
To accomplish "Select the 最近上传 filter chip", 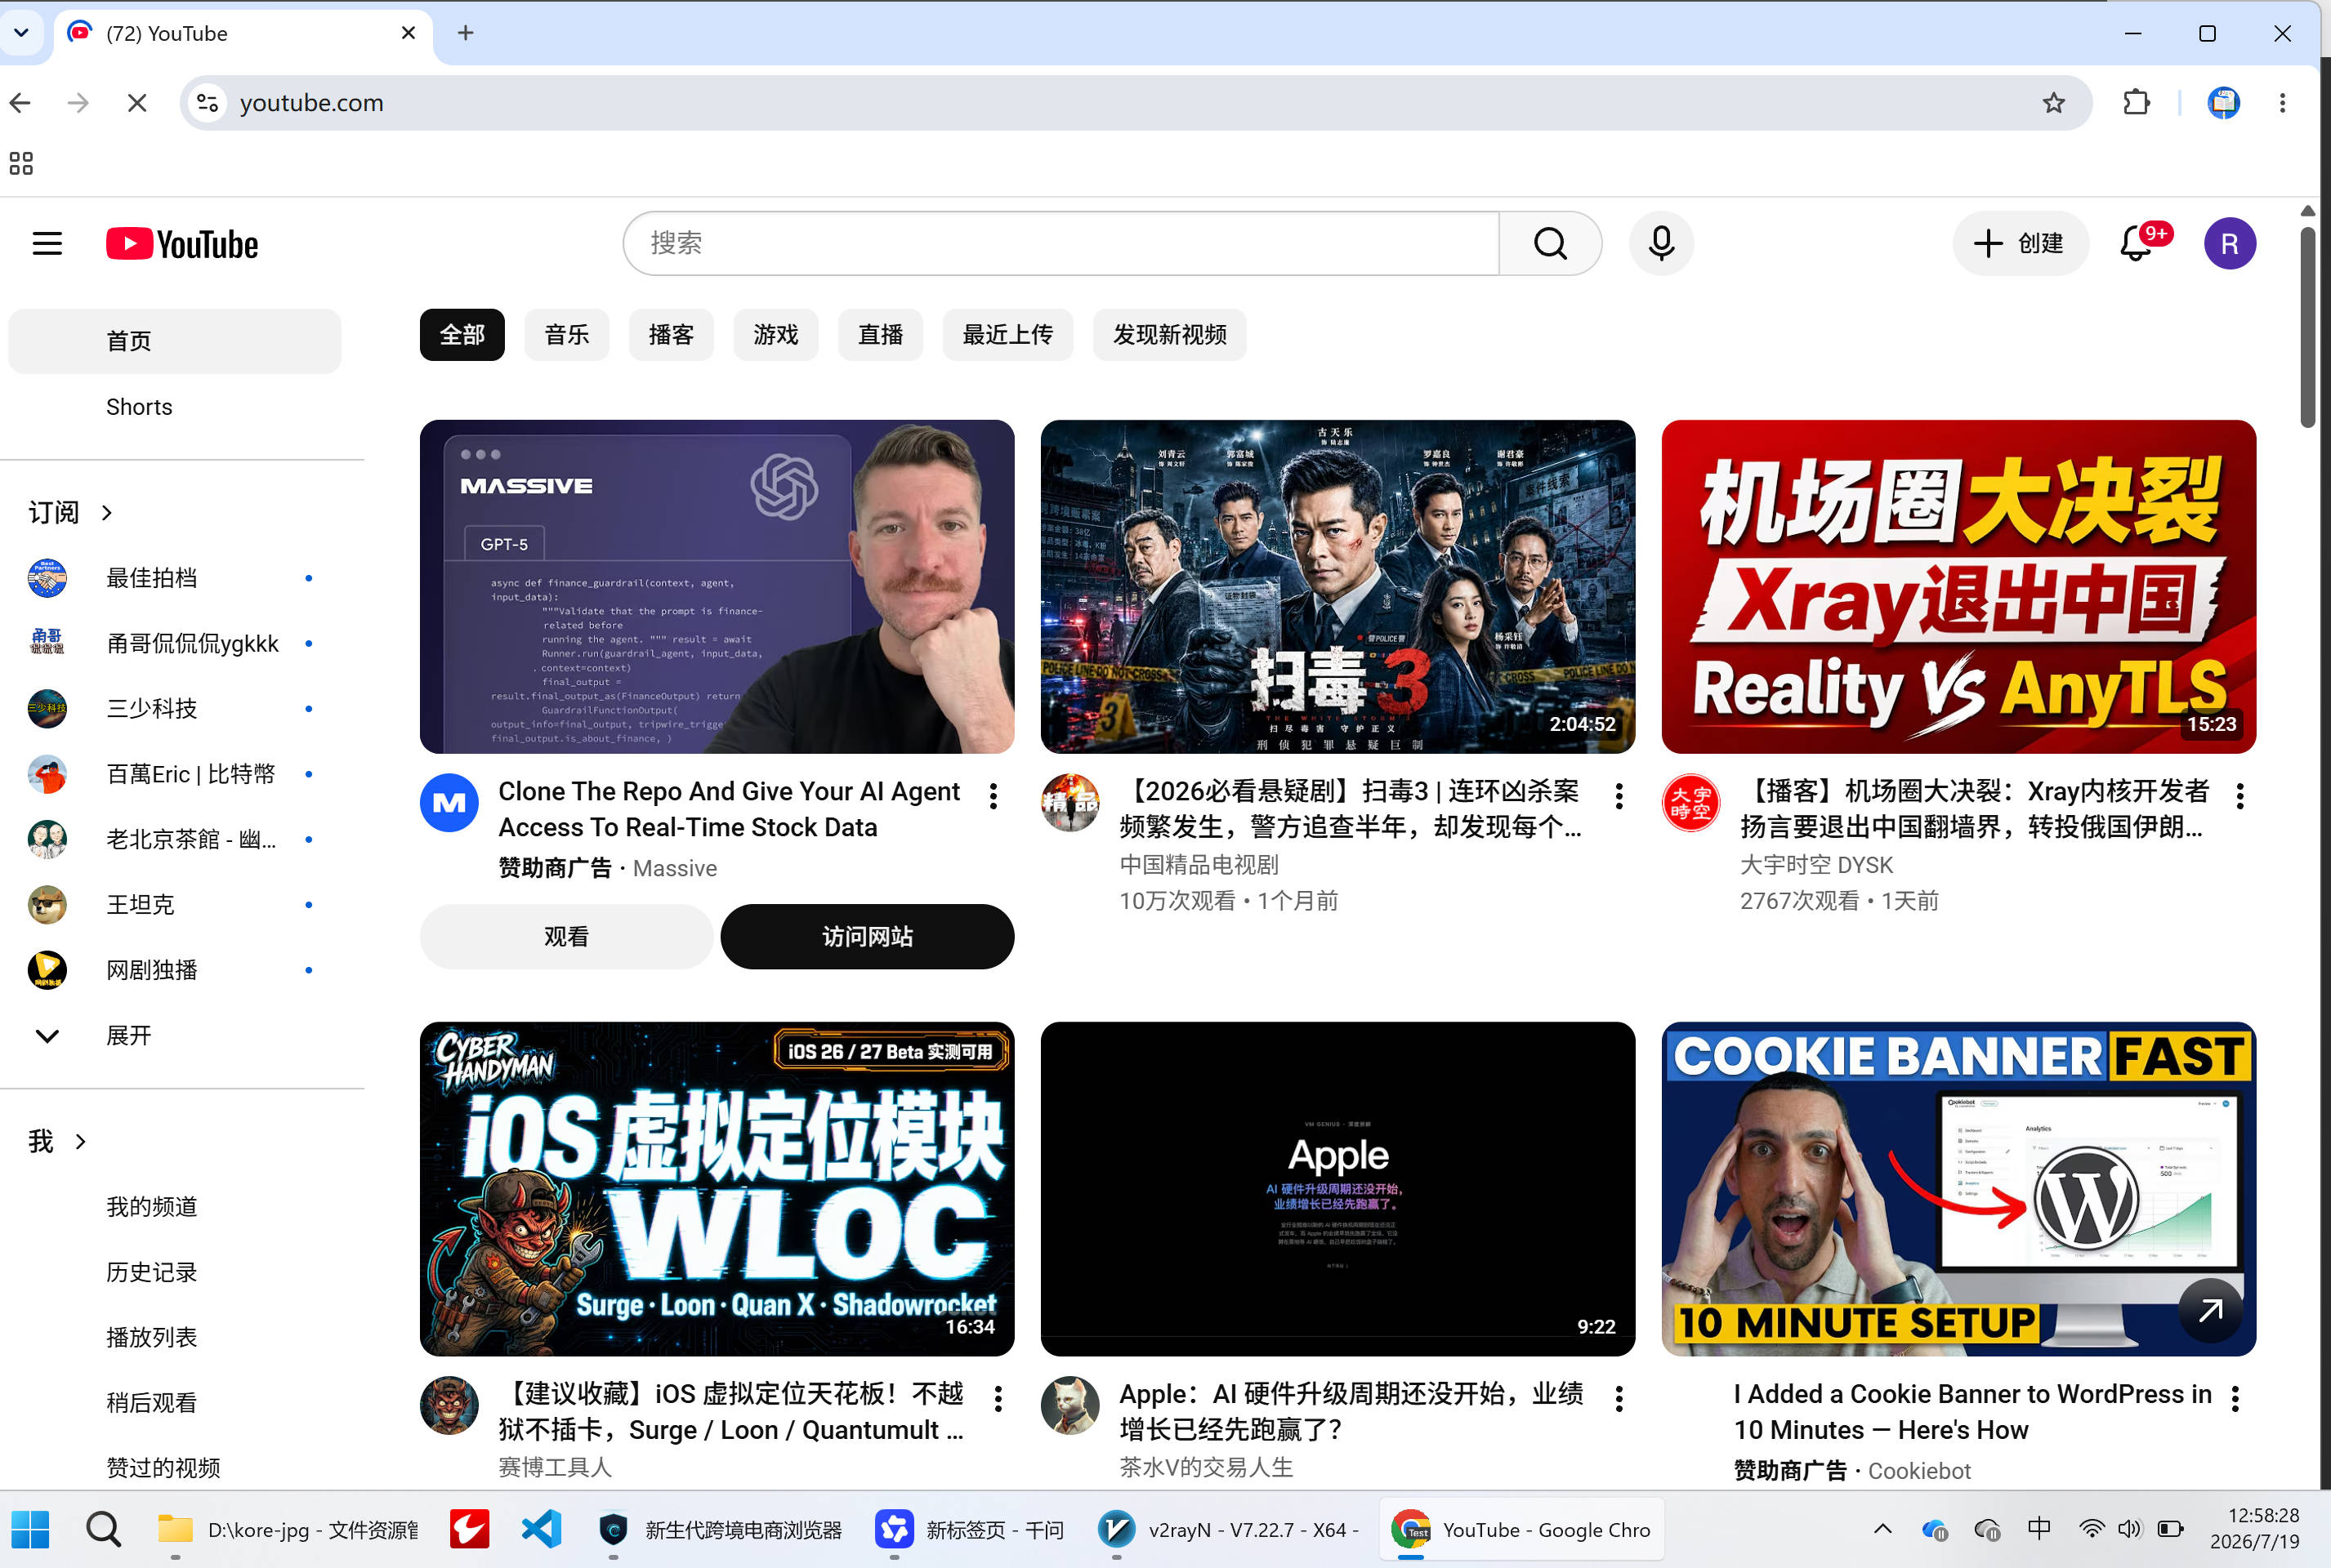I will pyautogui.click(x=1007, y=335).
